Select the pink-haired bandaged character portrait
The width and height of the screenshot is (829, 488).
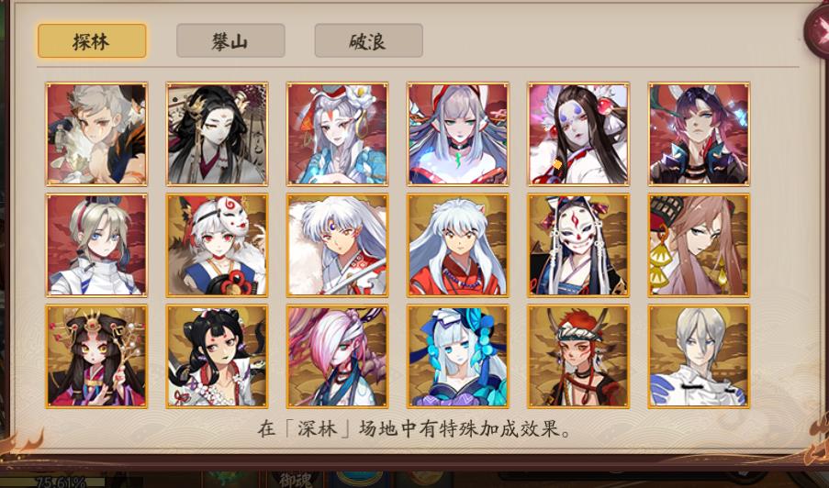pyautogui.click(x=337, y=357)
